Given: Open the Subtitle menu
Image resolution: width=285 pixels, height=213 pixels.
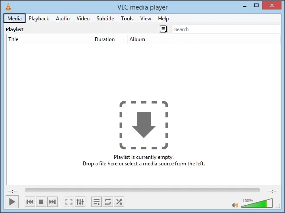Looking at the screenshot, I should coord(105,19).
